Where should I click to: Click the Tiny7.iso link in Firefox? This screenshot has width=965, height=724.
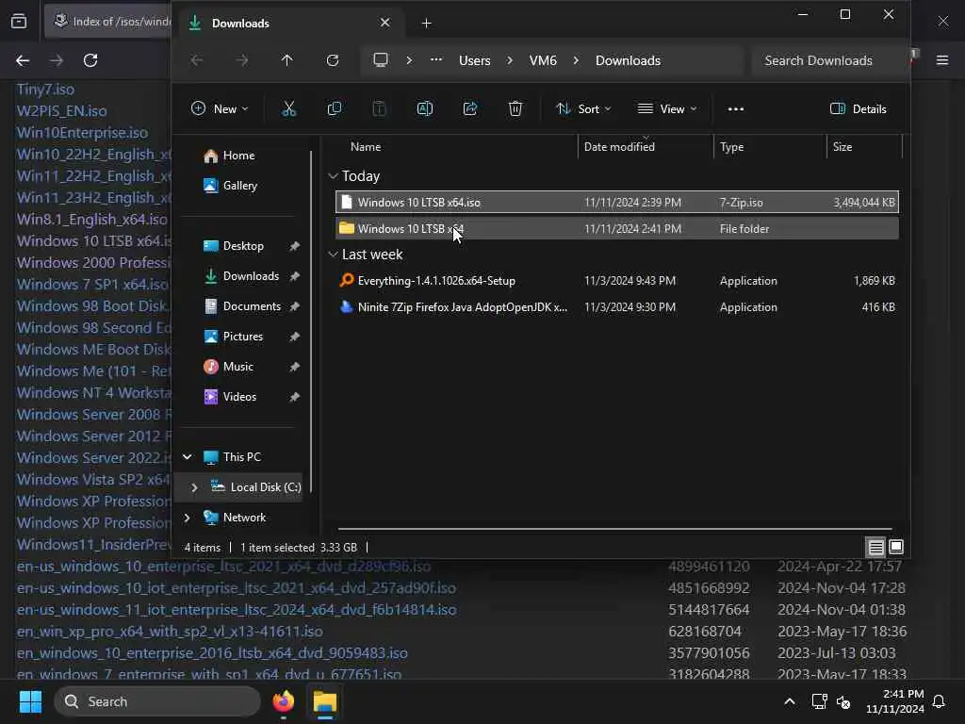(x=45, y=90)
